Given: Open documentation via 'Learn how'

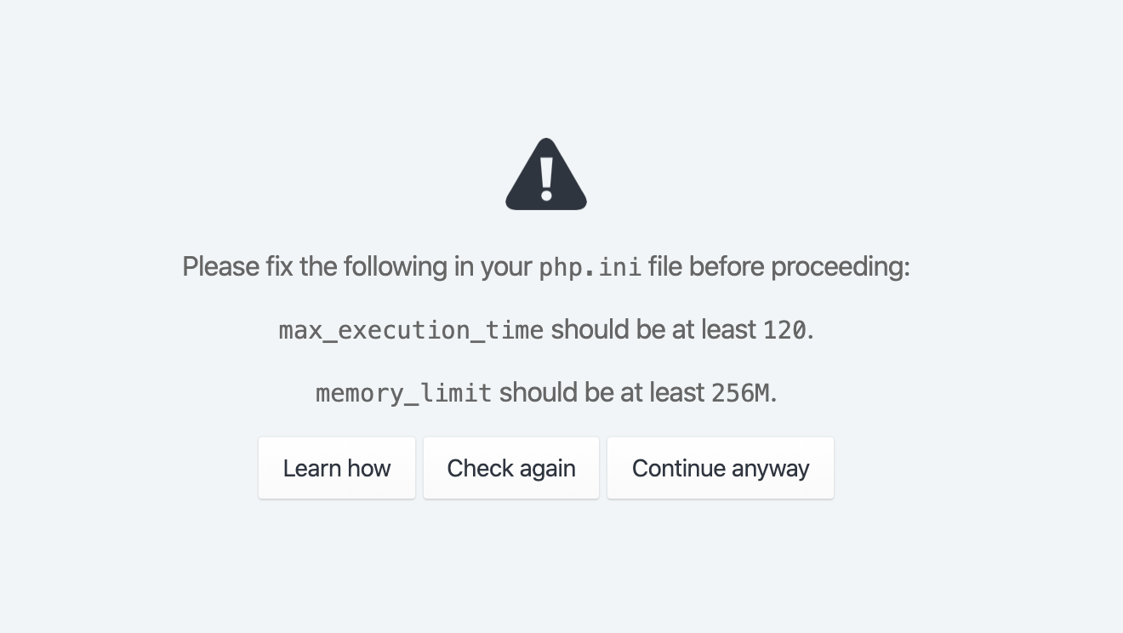Looking at the screenshot, I should [x=336, y=468].
